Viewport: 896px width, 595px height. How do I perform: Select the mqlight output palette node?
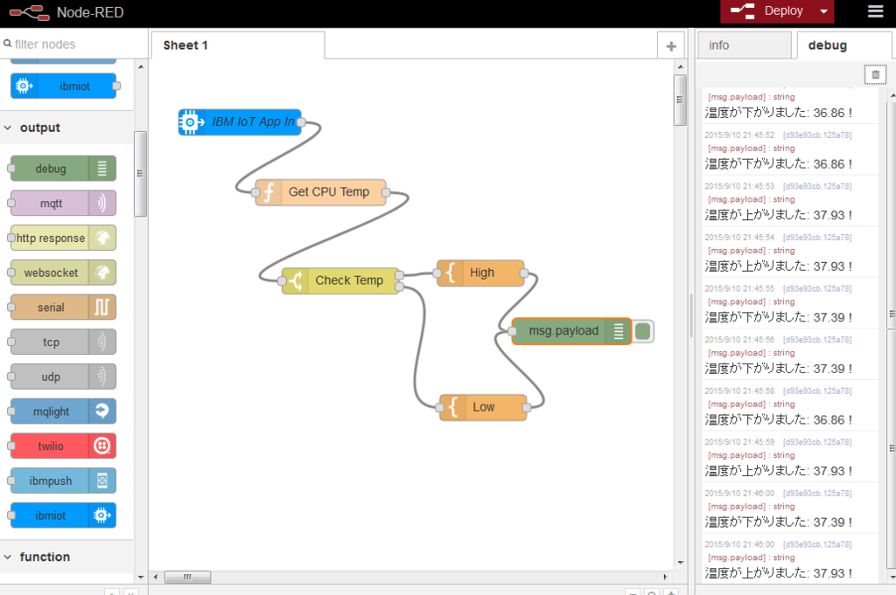coord(63,412)
